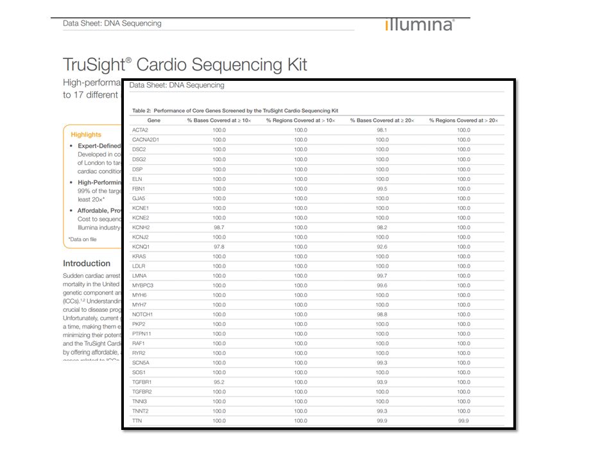This screenshot has height=462, width=616.
Task: Click the TNNI3 gene name
Action: coord(139,402)
